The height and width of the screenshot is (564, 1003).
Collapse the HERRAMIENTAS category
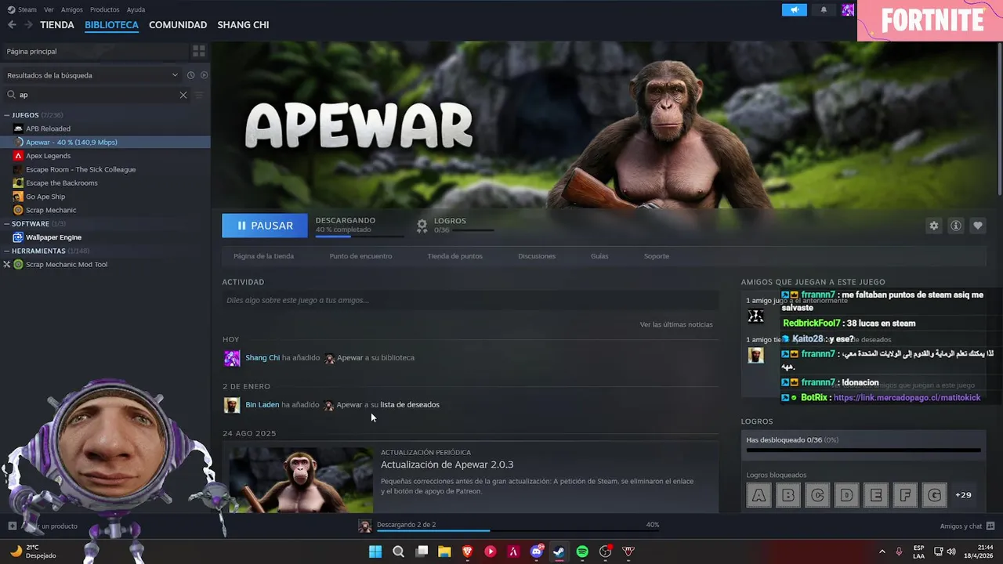pyautogui.click(x=7, y=251)
